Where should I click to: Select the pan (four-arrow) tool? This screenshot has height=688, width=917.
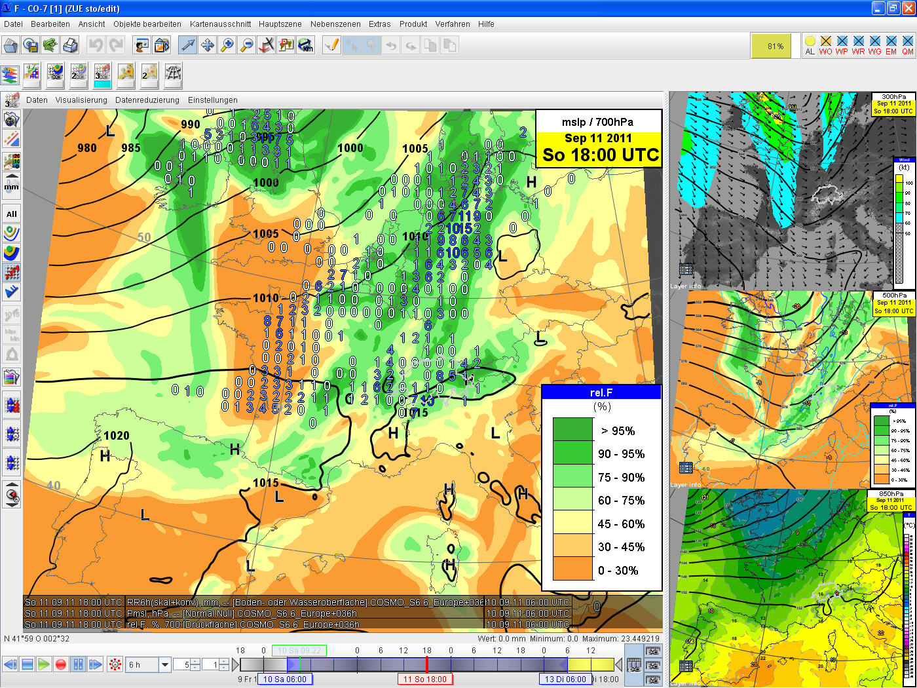pyautogui.click(x=207, y=45)
